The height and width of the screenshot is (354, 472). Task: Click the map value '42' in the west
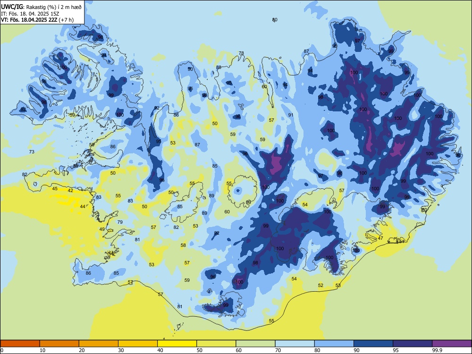(70, 191)
